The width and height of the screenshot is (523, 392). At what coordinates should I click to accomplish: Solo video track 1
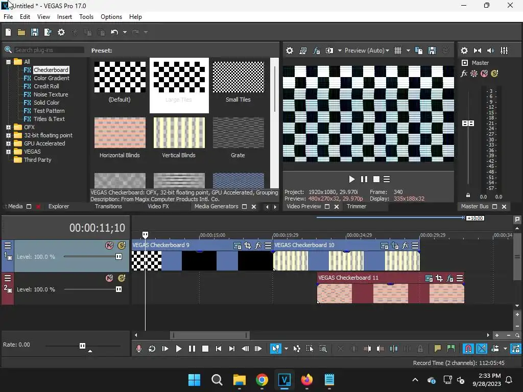tap(122, 246)
